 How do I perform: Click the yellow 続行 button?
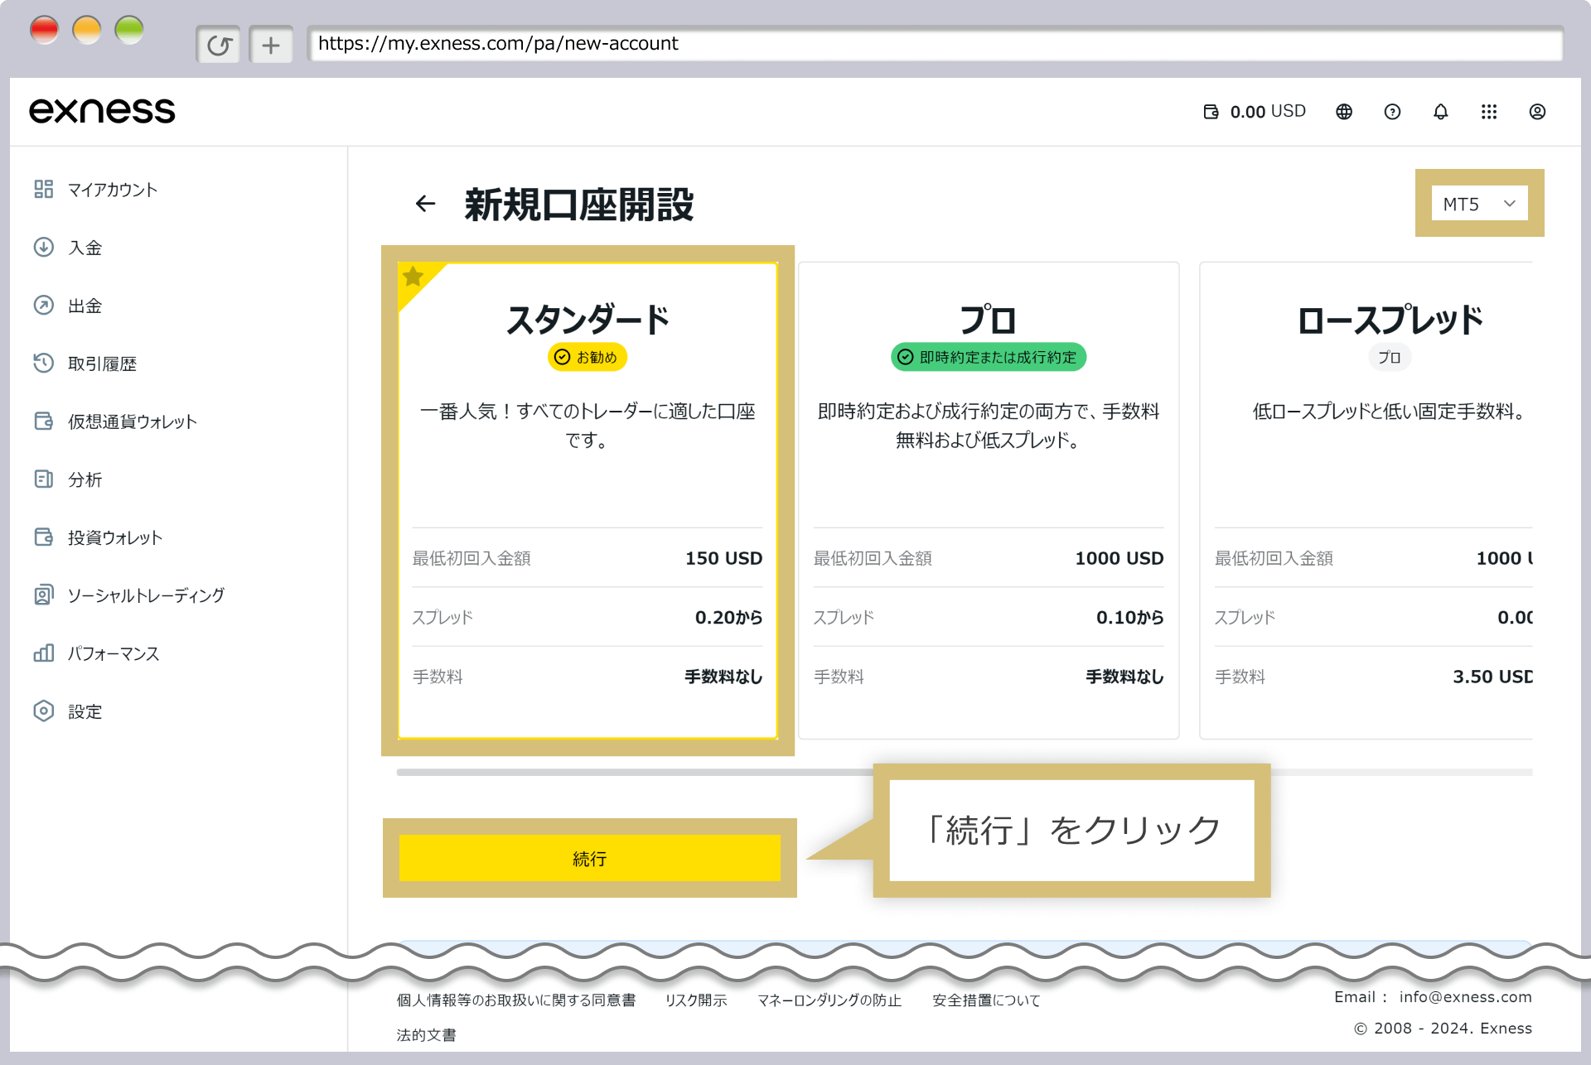[589, 858]
